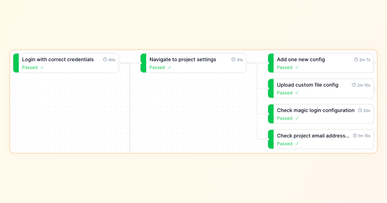The width and height of the screenshot is (387, 203).
Task: Expand truncated 'Check project email address...' title
Action: click(x=313, y=136)
